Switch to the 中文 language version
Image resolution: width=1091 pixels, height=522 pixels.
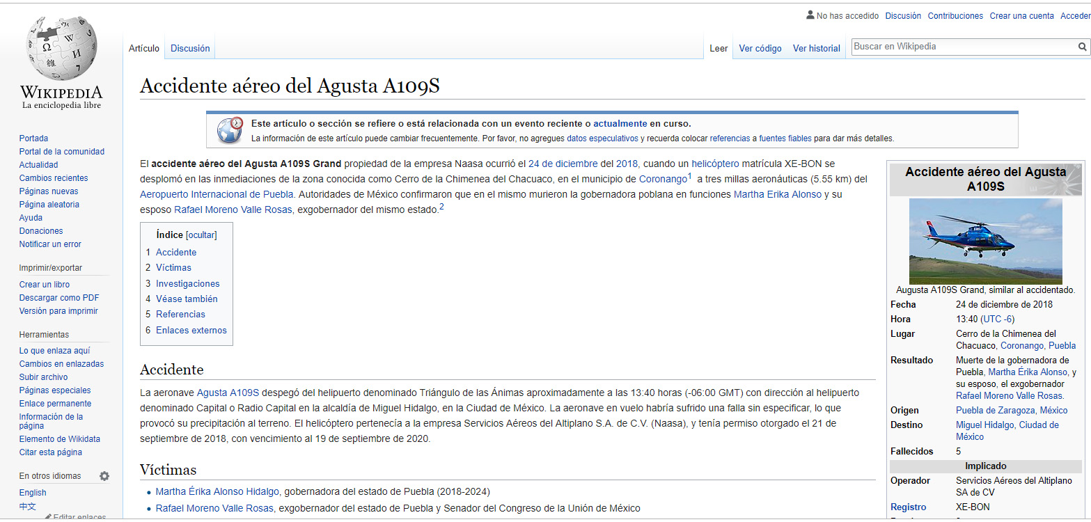(27, 506)
